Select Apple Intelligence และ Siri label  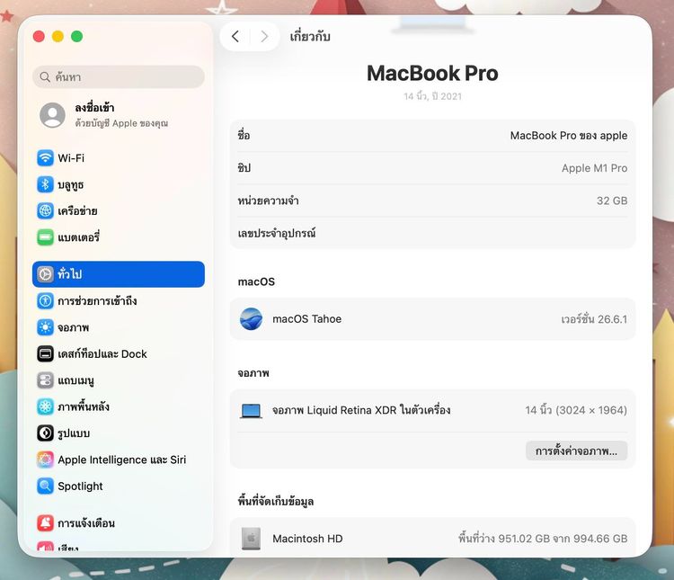tap(121, 460)
